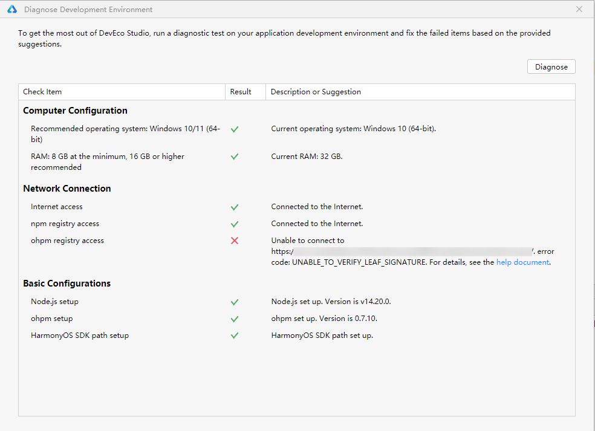Select the ohpm registry access row
This screenshot has width=595, height=431.
[x=67, y=240]
